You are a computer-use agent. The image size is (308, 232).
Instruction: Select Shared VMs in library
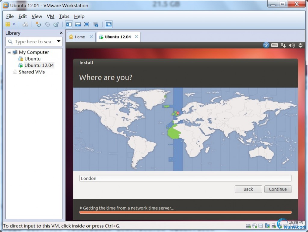tap(32, 72)
